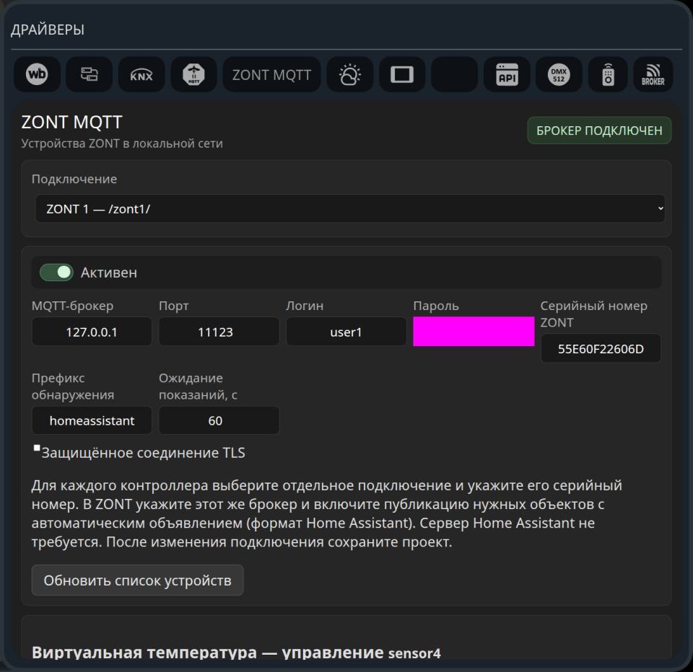Open the display panel driver icon
The height and width of the screenshot is (672, 693).
point(402,74)
